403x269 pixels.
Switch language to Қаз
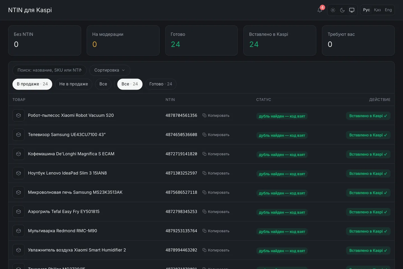pyautogui.click(x=377, y=10)
